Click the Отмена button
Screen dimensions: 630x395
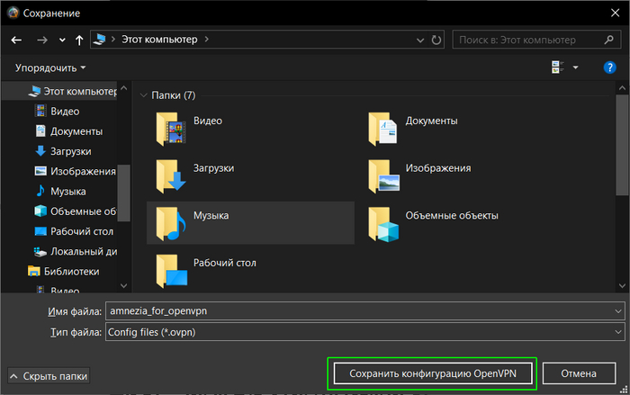pos(579,373)
